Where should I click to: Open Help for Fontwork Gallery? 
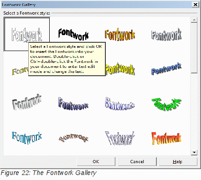178,162
